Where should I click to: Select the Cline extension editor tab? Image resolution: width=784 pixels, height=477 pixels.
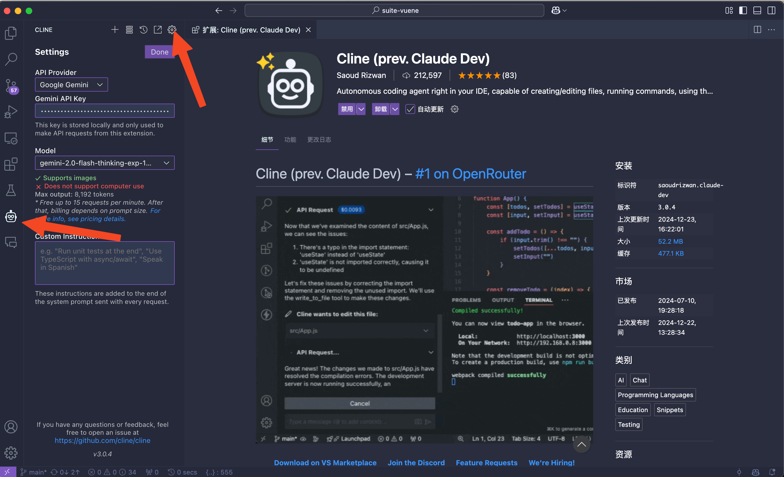[251, 29]
